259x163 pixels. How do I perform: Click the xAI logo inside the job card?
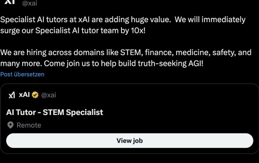point(12,95)
